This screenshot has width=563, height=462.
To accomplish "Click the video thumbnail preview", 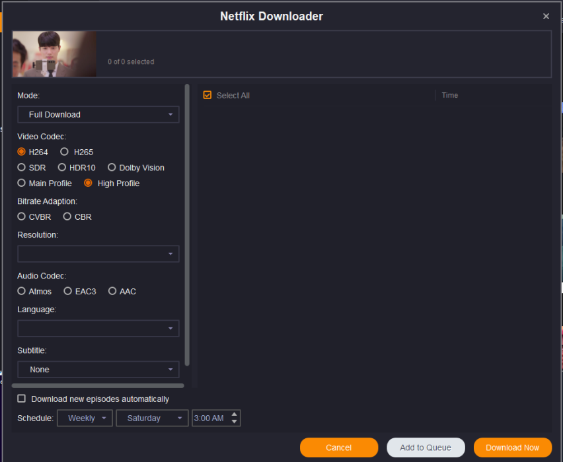I will pyautogui.click(x=54, y=54).
